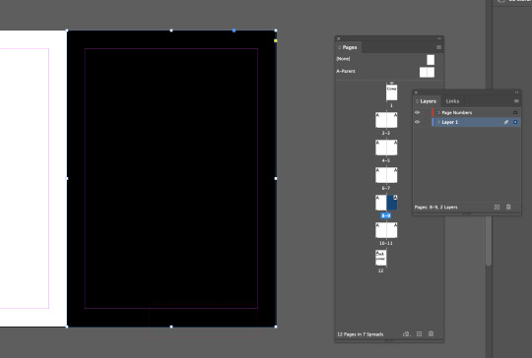Viewport: 532px width, 358px height.
Task: Toggle lock box for Page Numbers layer
Action: tap(426, 112)
